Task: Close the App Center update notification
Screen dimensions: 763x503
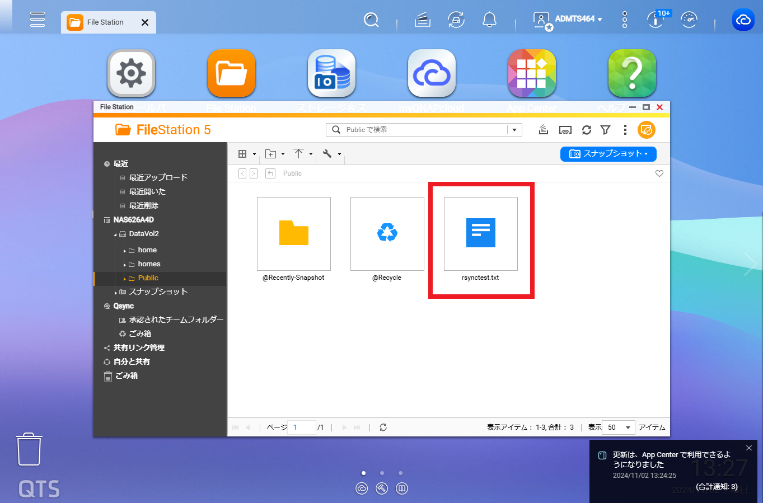Action: 749,448
